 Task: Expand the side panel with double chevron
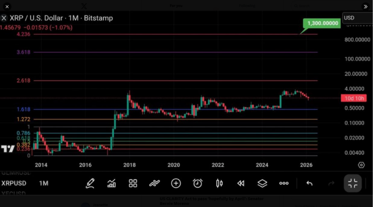[x=365, y=7]
